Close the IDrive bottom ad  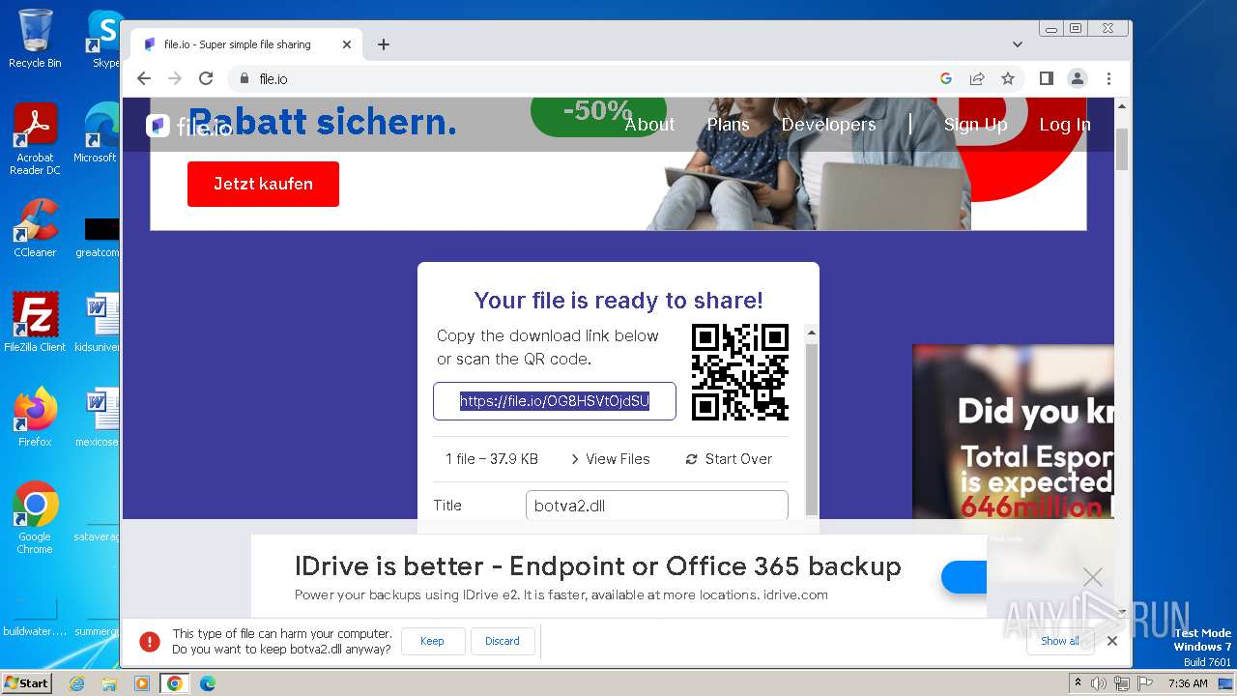pos(1093,577)
